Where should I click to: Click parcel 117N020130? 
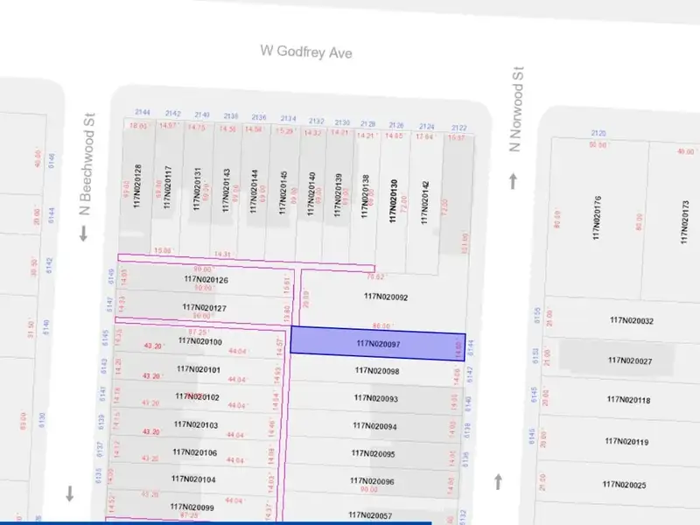(x=395, y=201)
